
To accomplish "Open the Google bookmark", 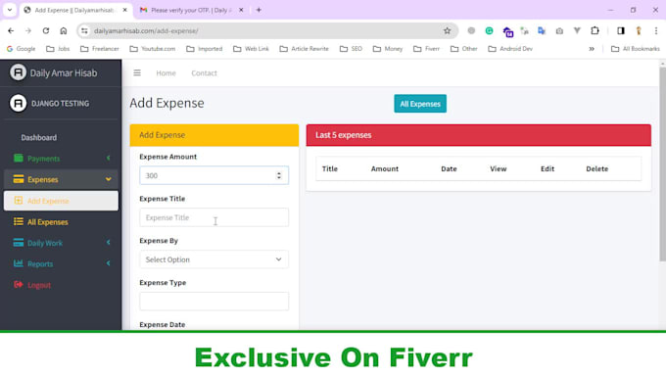I will 21,49.
